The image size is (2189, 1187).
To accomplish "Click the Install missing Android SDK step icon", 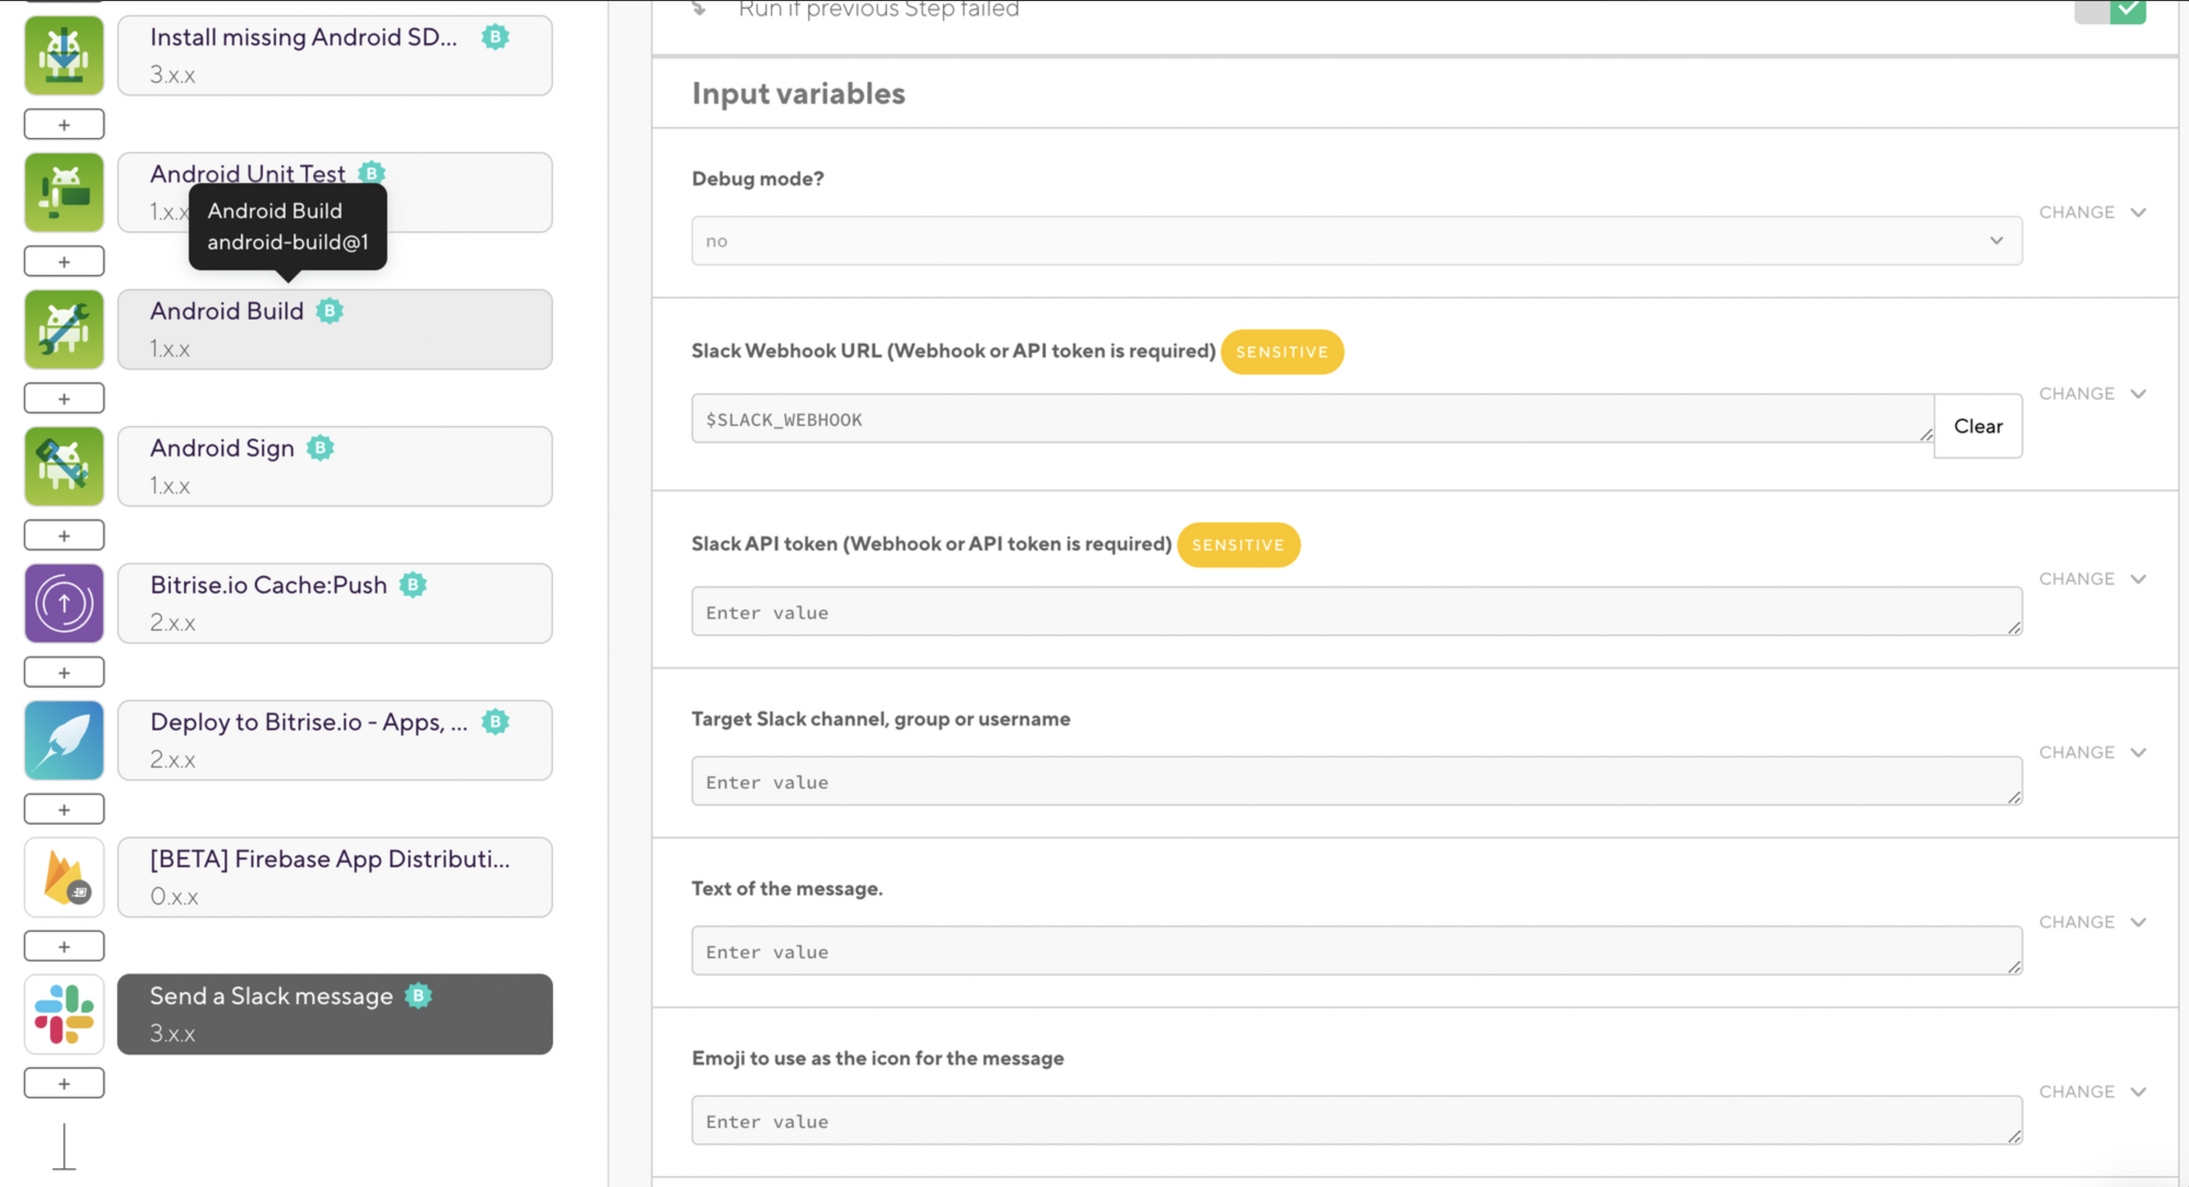I will [64, 55].
